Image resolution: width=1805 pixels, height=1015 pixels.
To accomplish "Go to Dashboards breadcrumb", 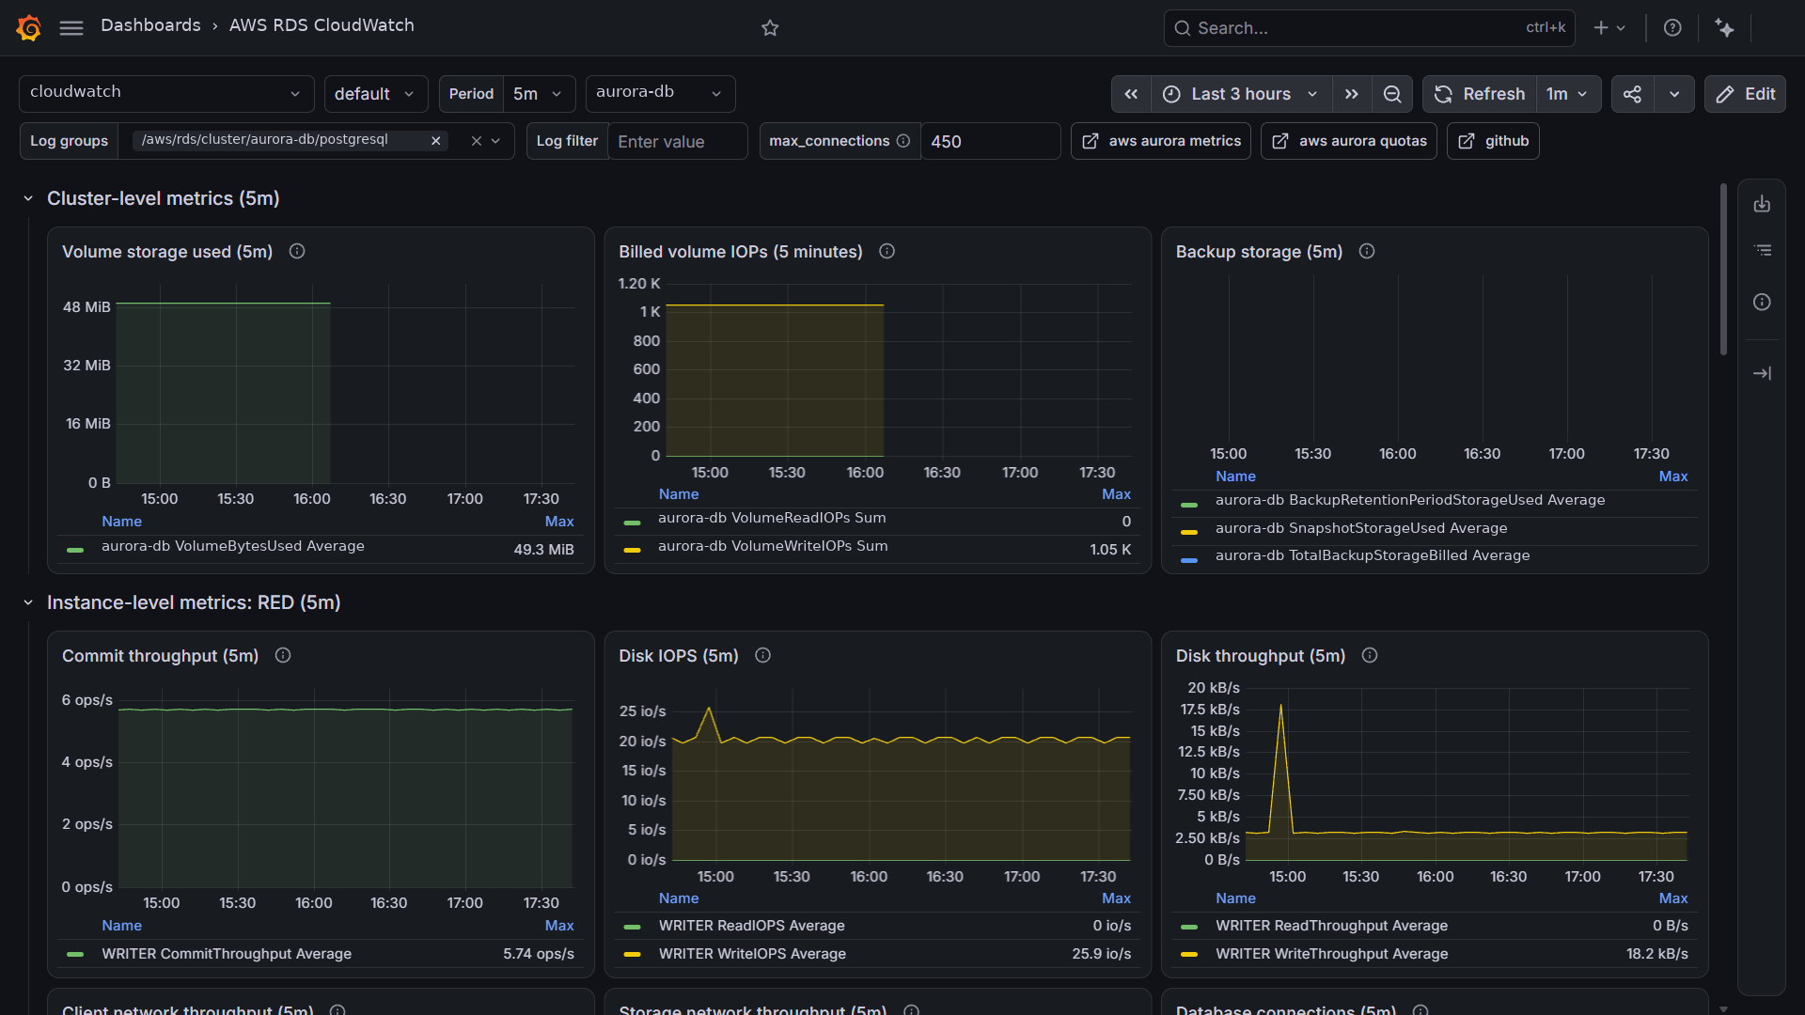I will click(150, 25).
